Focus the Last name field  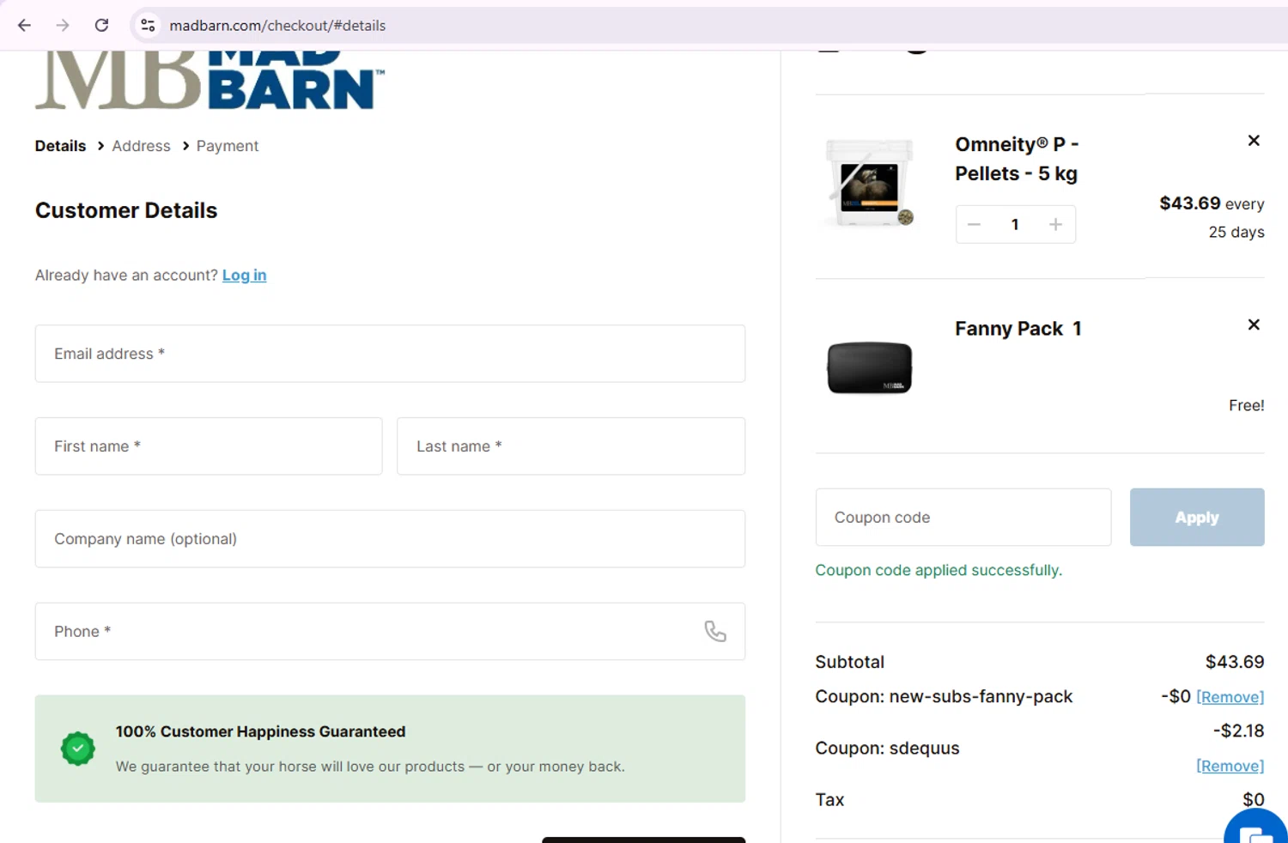coord(571,446)
